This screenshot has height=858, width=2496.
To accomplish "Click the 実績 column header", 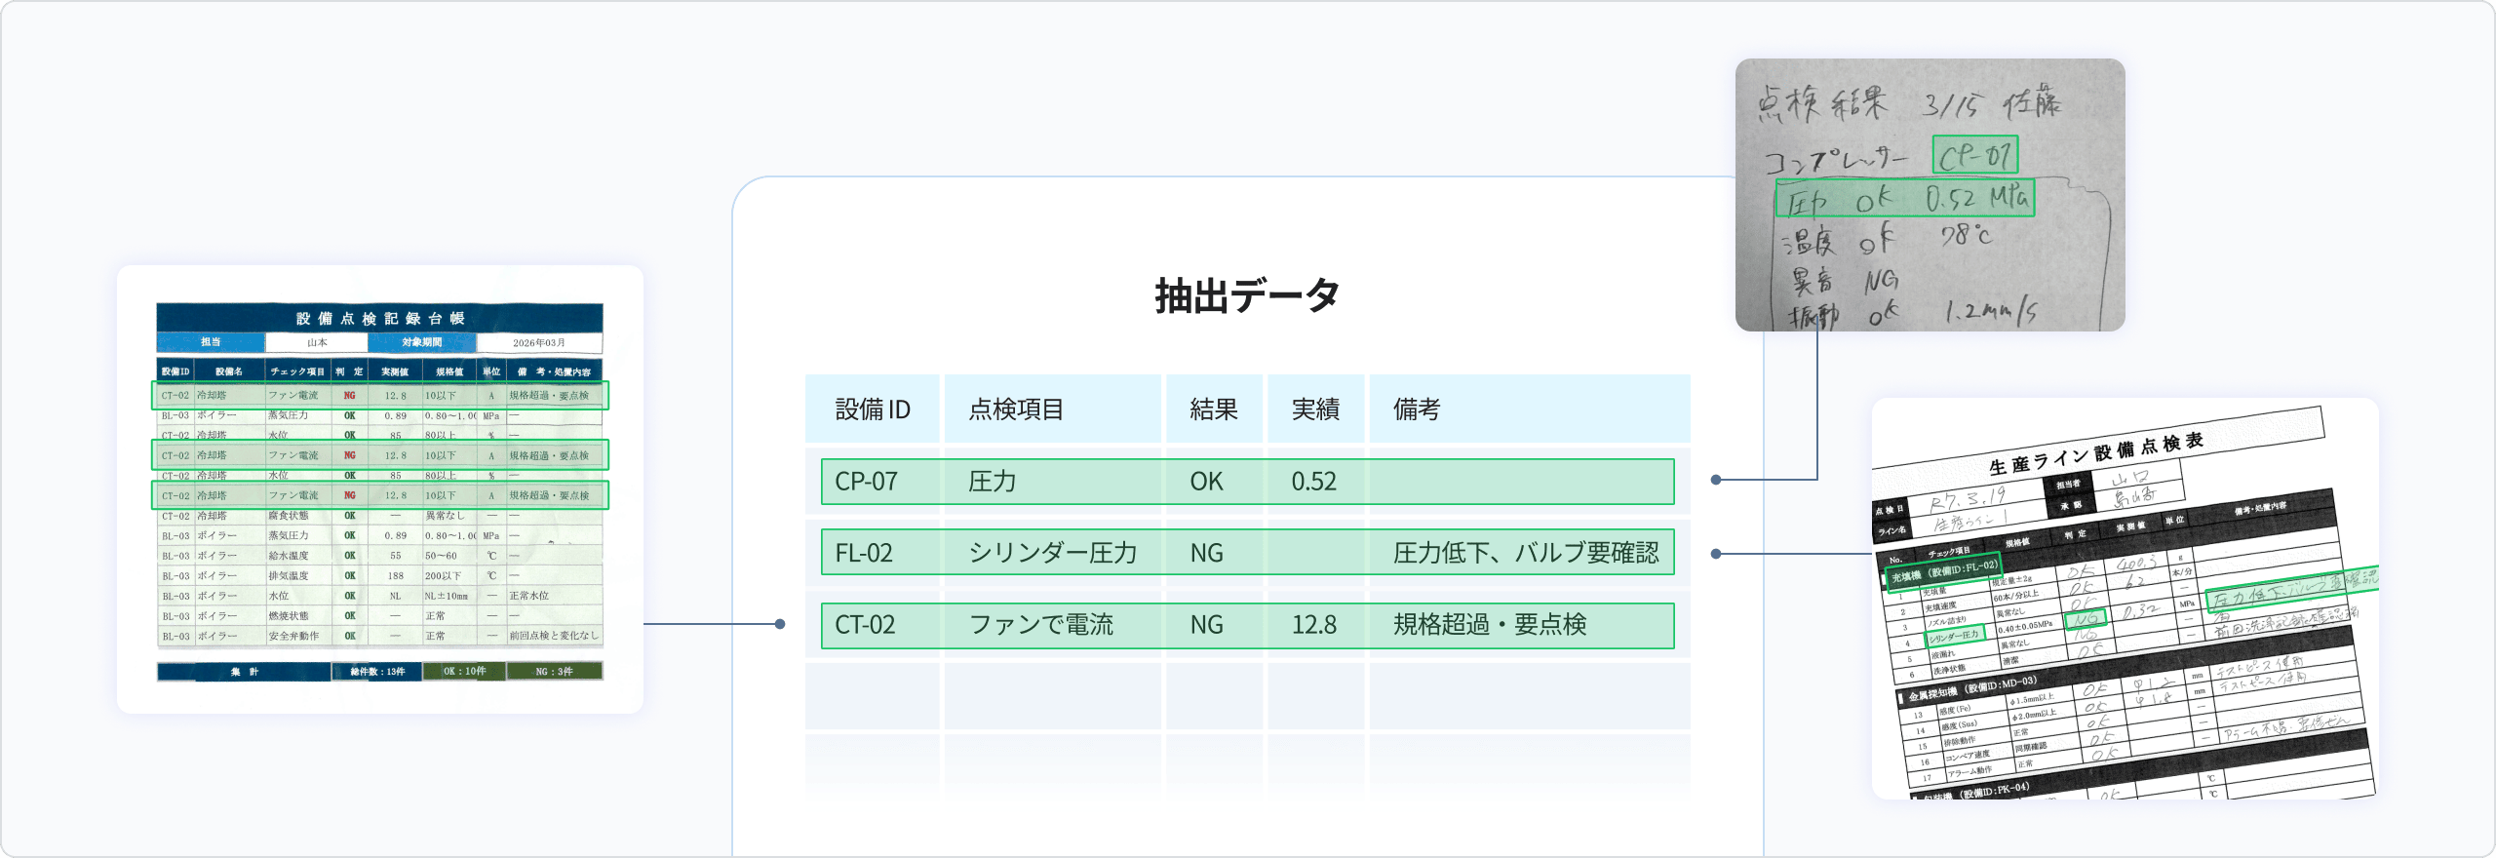I will click(1314, 409).
